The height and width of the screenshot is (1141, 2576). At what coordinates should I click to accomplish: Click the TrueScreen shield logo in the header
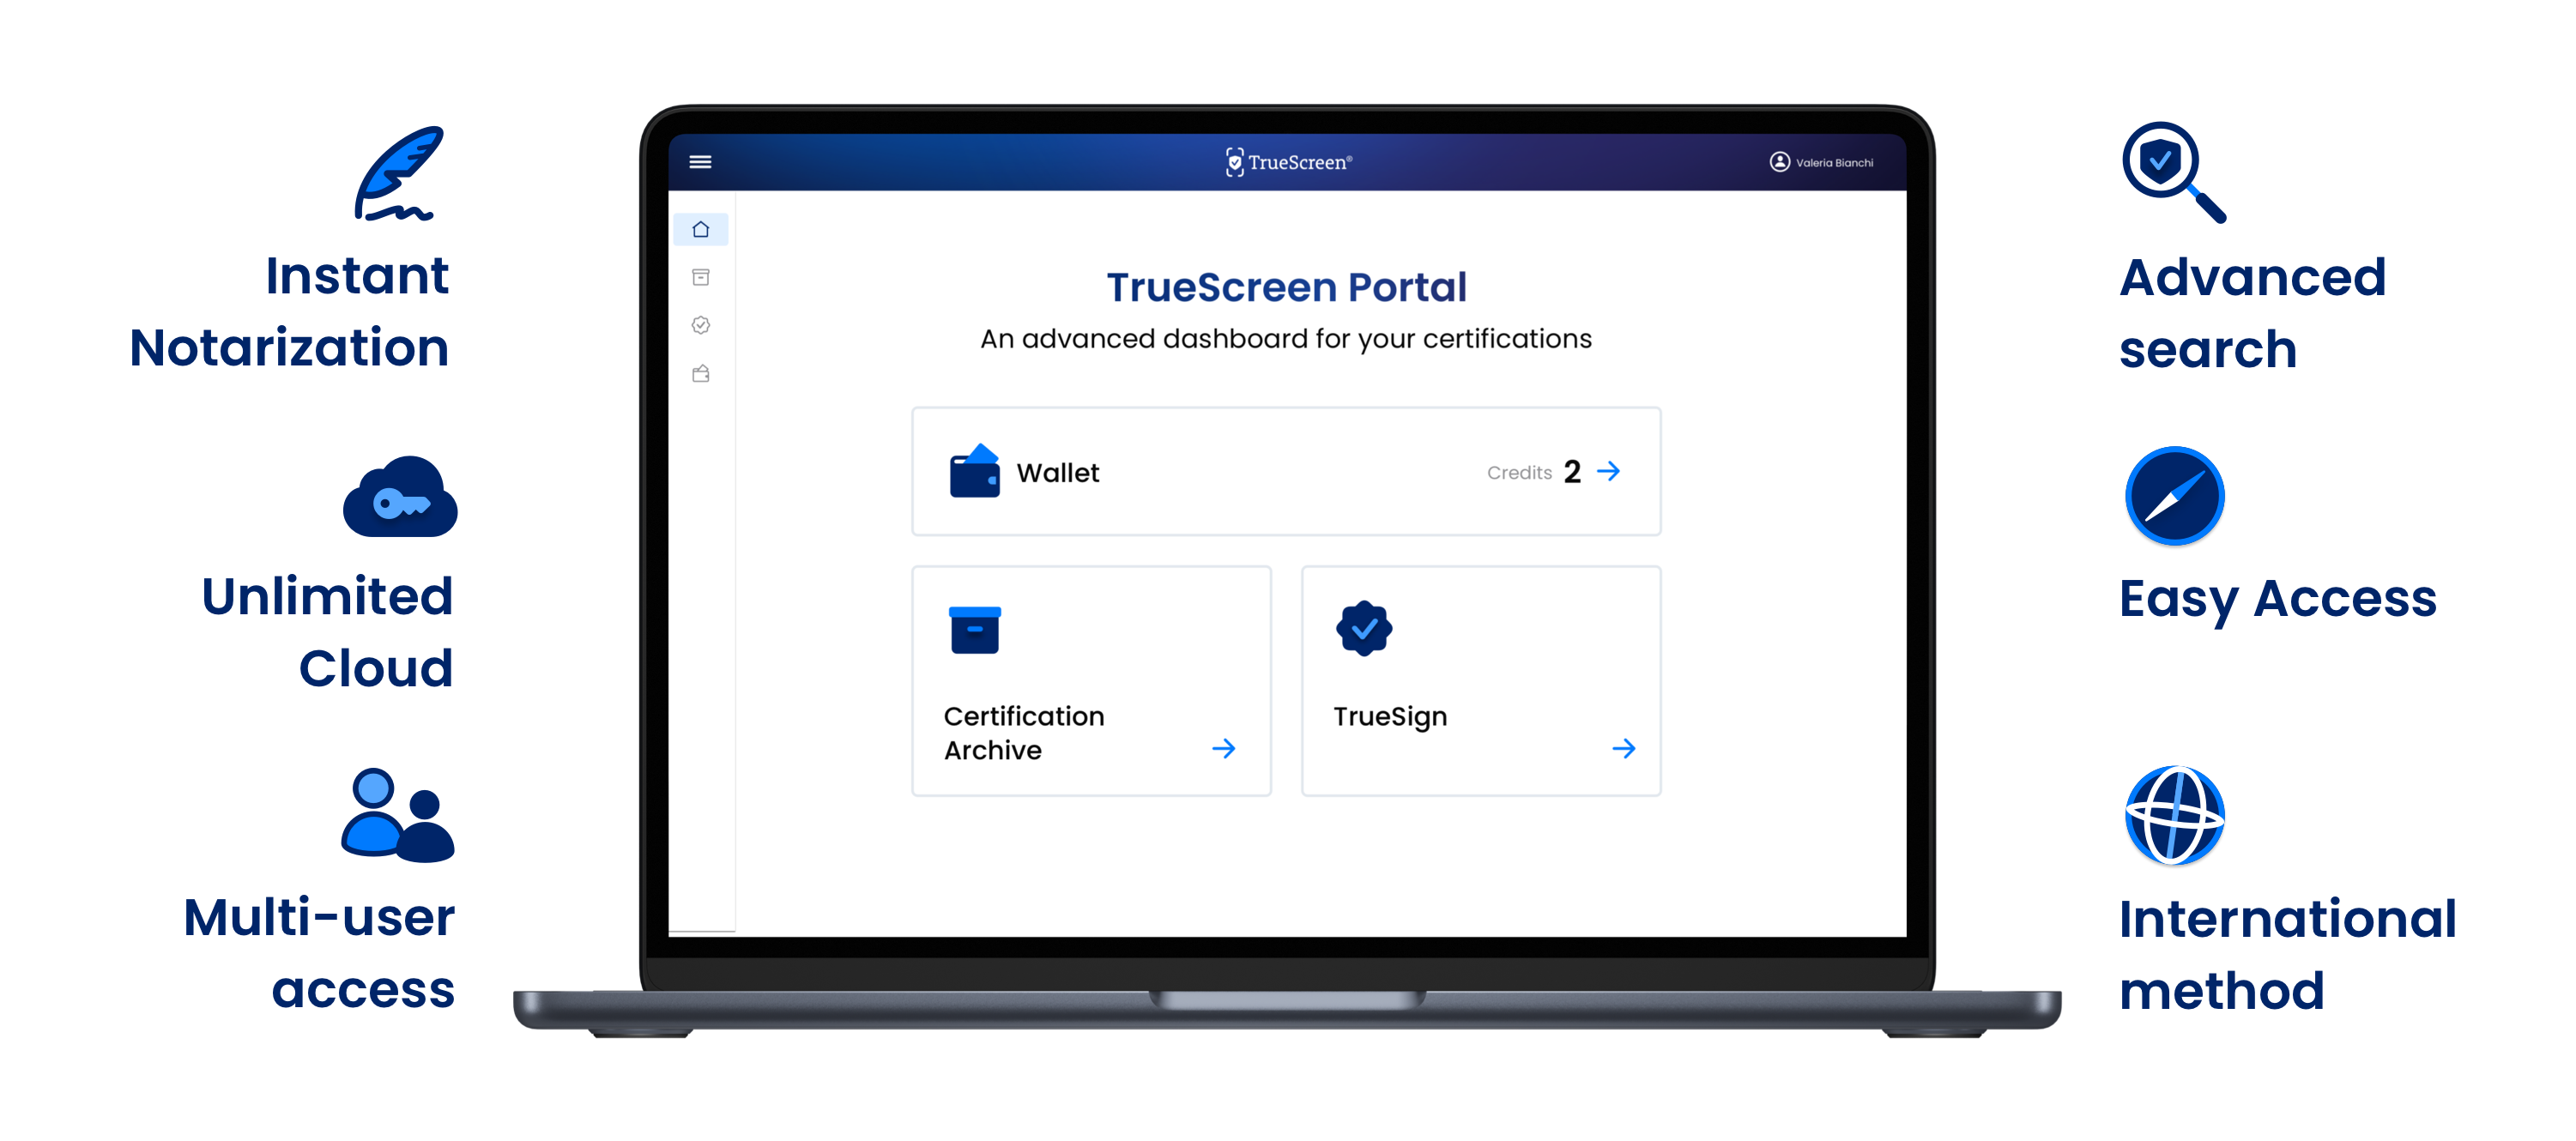pos(1234,160)
